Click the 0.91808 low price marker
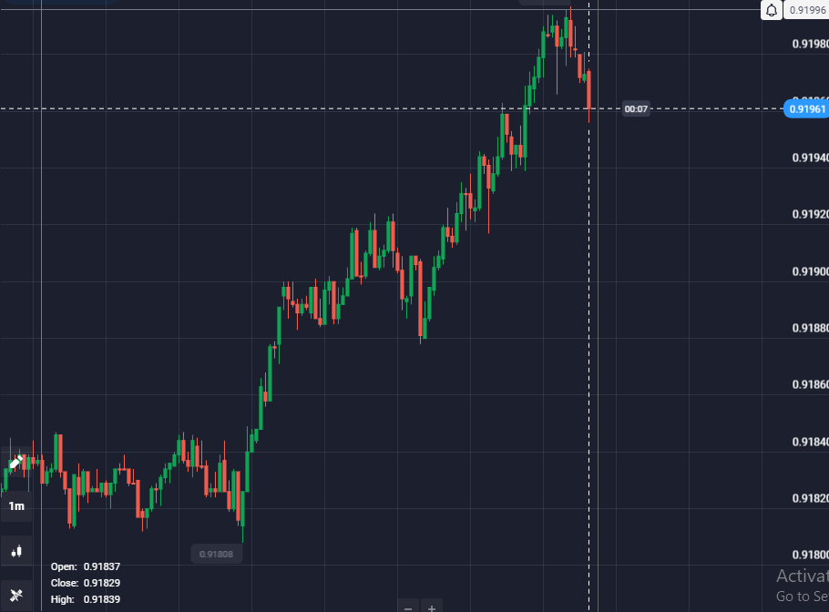Image resolution: width=829 pixels, height=612 pixels. click(216, 554)
